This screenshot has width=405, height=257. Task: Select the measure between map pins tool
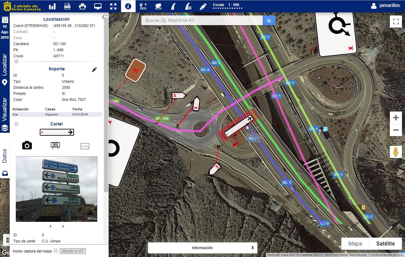point(143,6)
